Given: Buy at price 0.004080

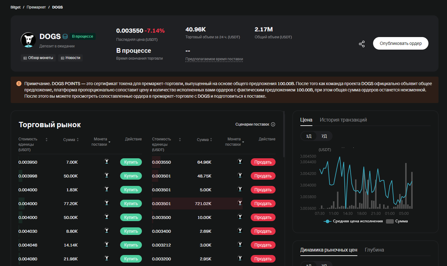Looking at the screenshot, I should coord(131,259).
